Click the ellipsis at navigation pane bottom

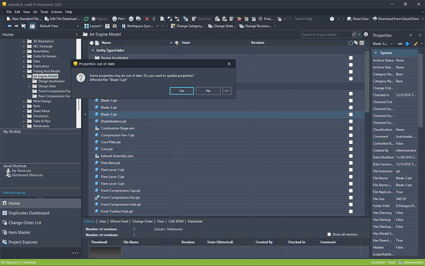pos(75,253)
